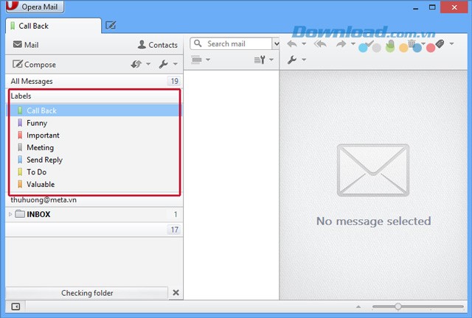
Task: Toggle the panel icon in status bar
Action: [x=15, y=306]
